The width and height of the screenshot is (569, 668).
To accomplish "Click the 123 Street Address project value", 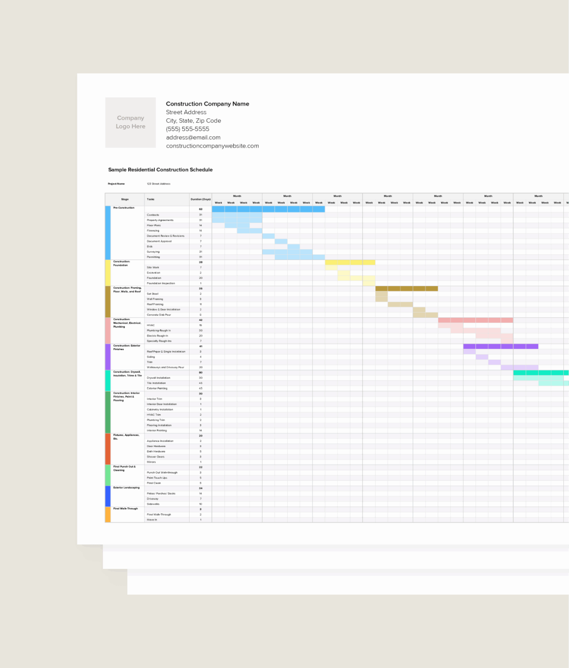I will [x=159, y=184].
